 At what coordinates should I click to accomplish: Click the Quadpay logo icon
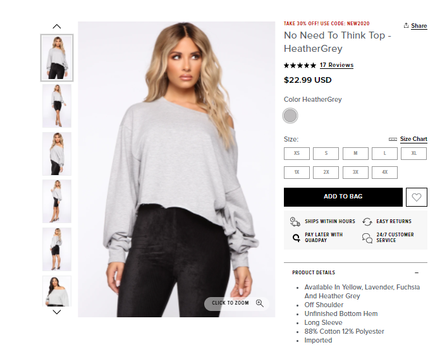click(x=296, y=238)
